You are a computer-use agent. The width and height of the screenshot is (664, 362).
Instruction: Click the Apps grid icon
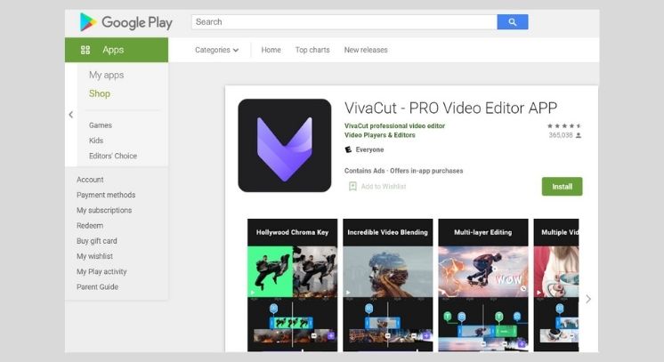pos(85,50)
